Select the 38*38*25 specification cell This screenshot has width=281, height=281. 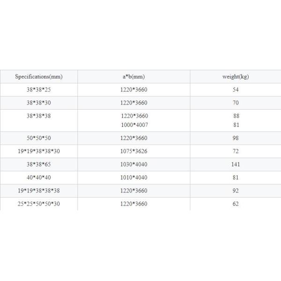(39, 89)
